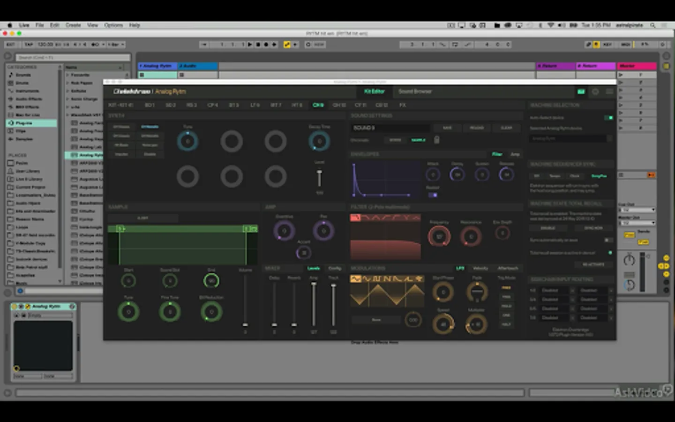
Task: Open the hamburger menu in the Overbridge plugin
Action: [x=609, y=91]
